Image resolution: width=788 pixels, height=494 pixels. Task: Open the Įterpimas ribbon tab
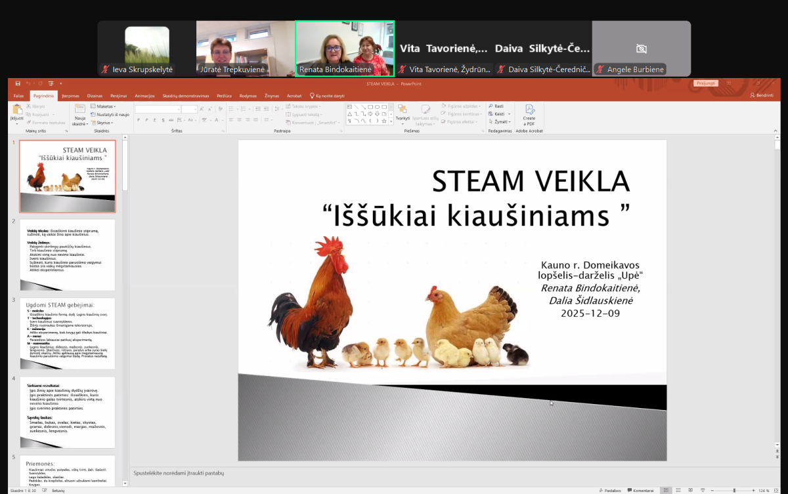70,96
